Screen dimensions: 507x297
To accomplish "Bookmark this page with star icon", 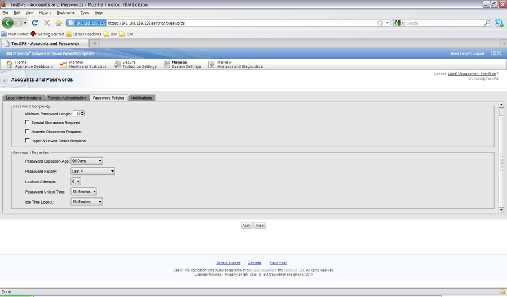I will point(380,23).
